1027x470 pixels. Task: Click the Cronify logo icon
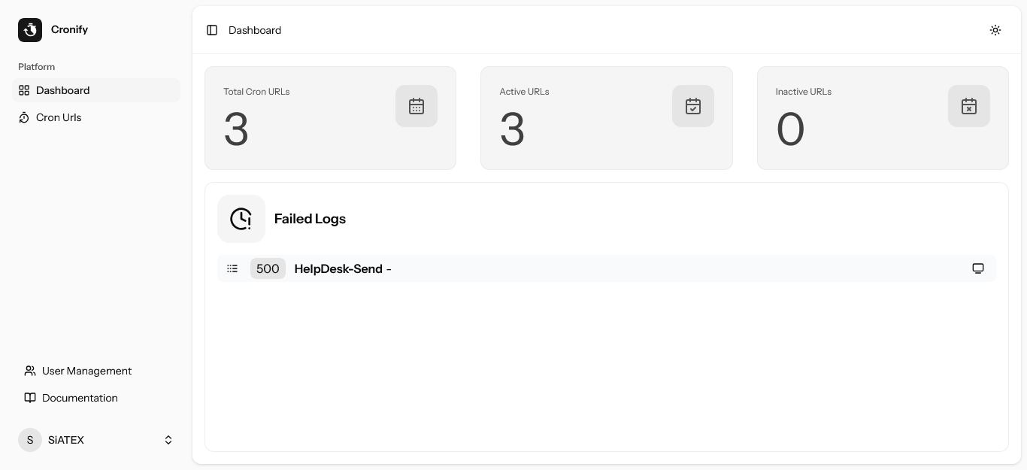(30, 30)
